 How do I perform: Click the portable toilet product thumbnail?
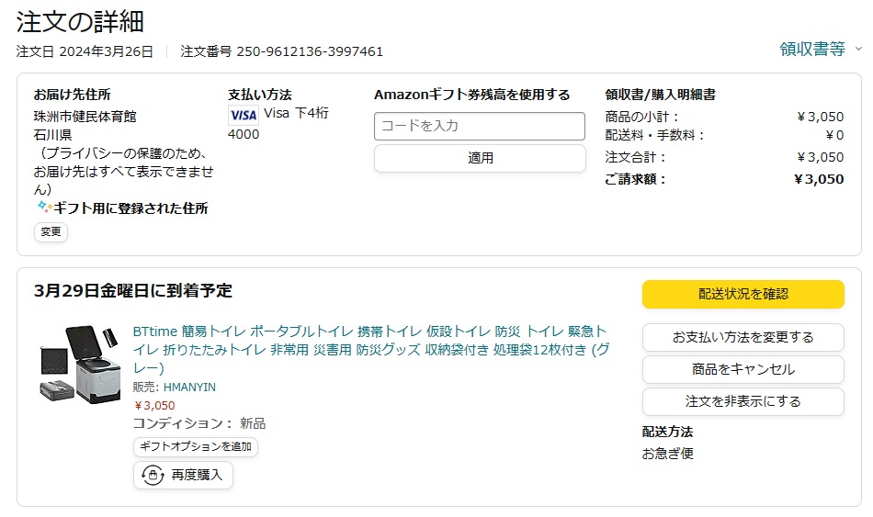pos(81,365)
